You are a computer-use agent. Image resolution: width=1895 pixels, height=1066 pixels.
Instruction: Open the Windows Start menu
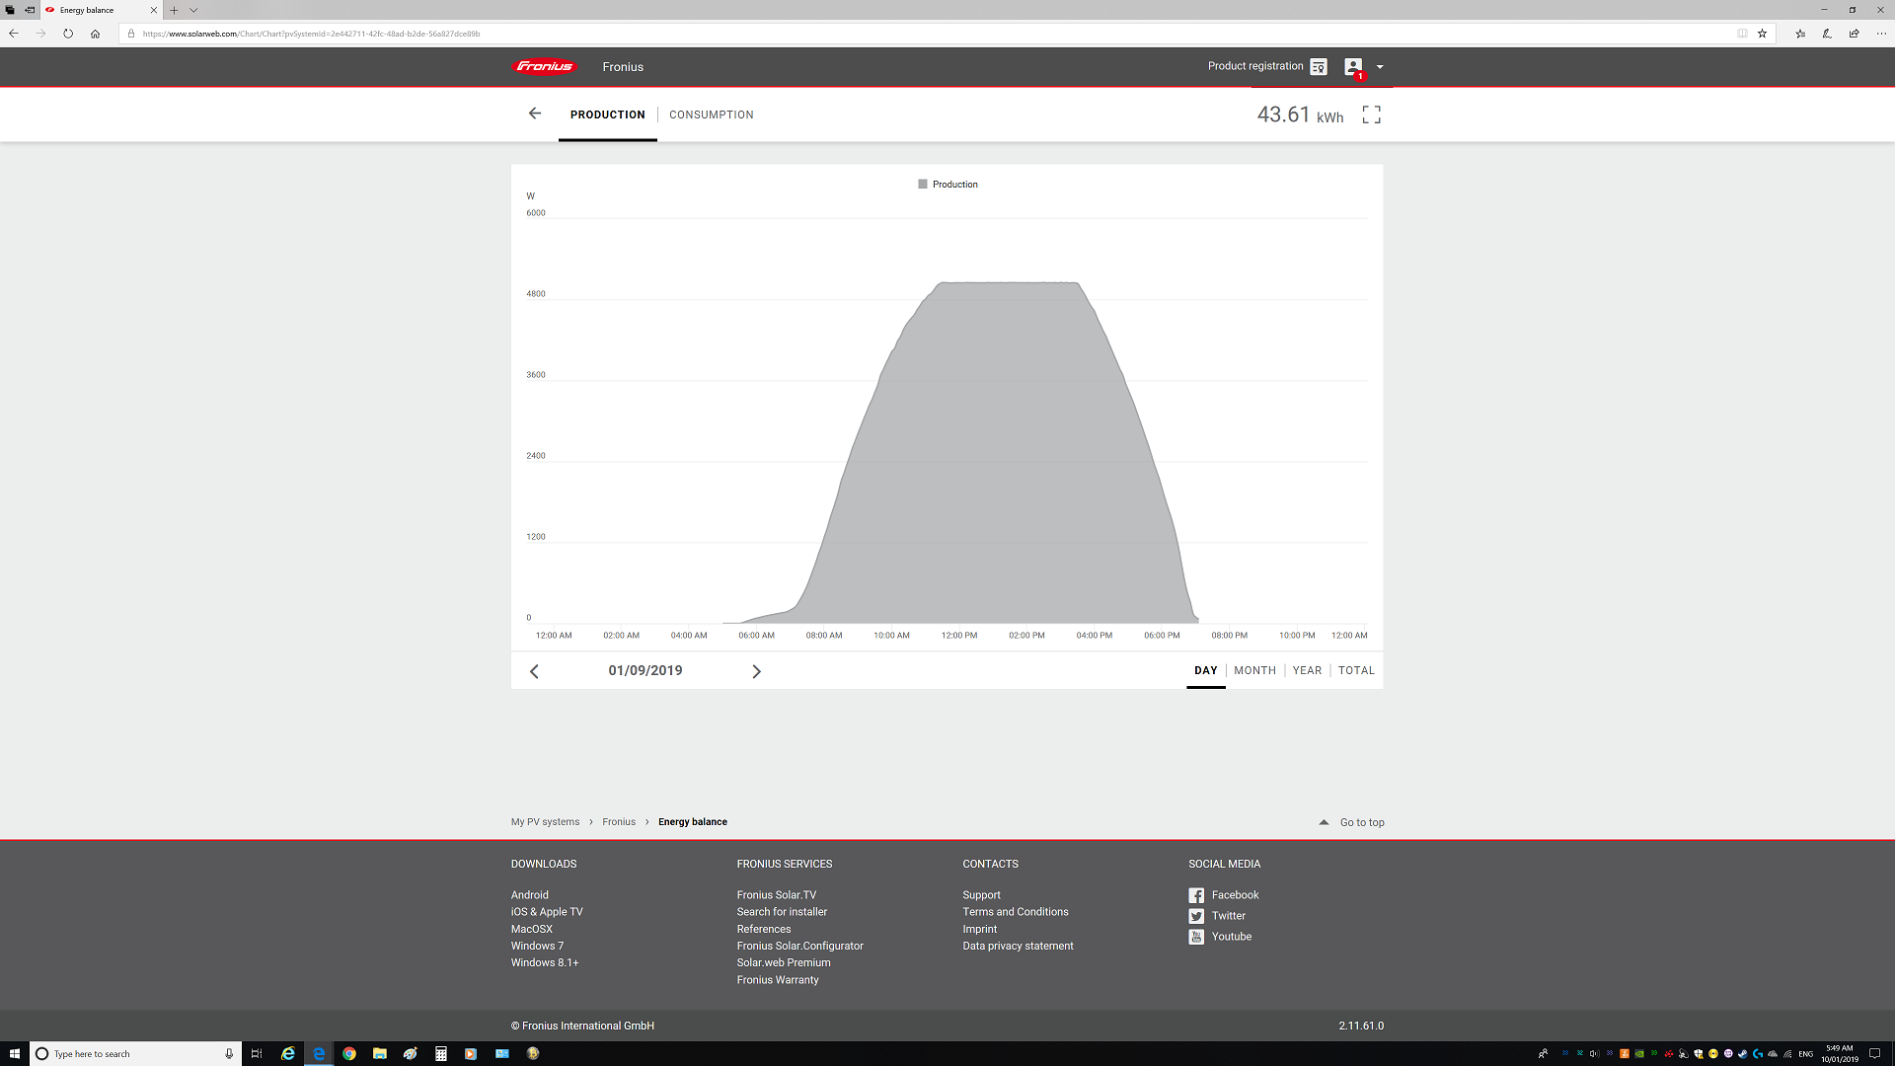(15, 1053)
